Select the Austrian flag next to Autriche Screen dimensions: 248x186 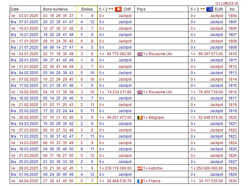140,168
